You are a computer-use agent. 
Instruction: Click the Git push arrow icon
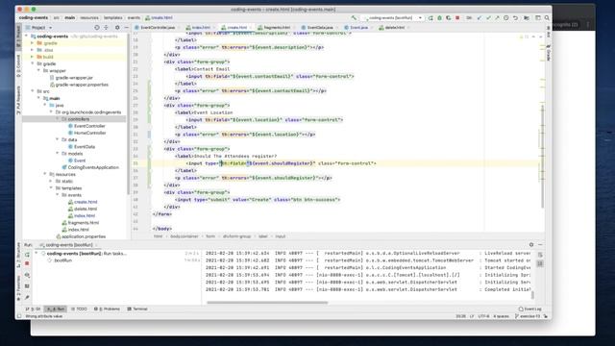(x=497, y=18)
